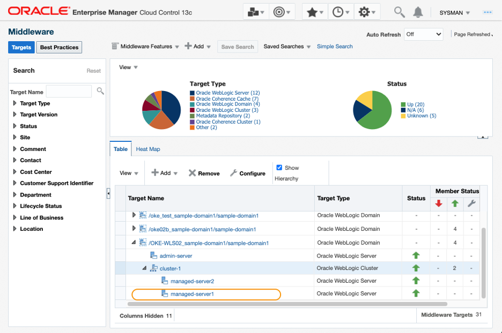Click the Target Name search magnifier
The height and width of the screenshot is (333, 502).
(100, 91)
